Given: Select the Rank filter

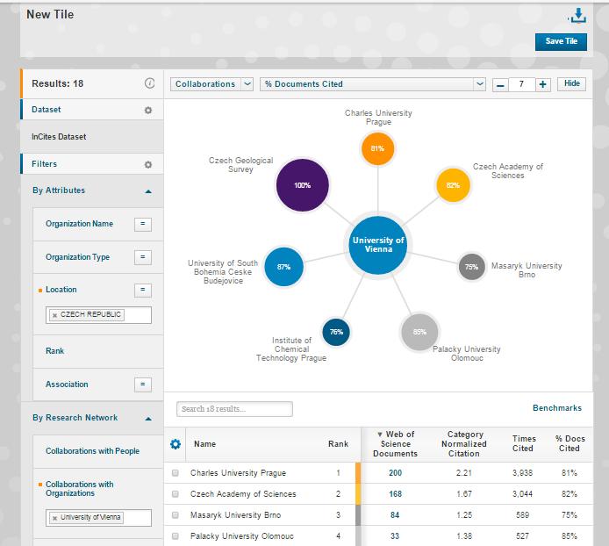Looking at the screenshot, I should click(54, 351).
